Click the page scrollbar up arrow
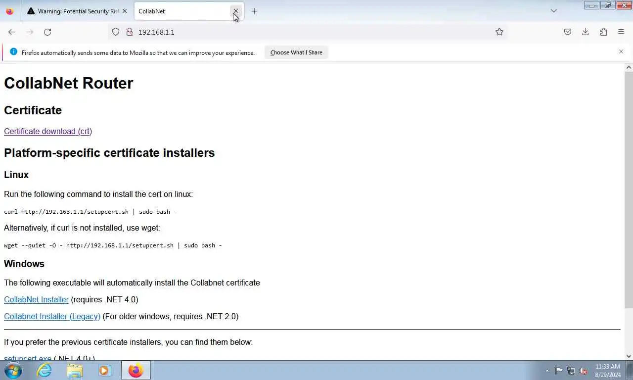The image size is (633, 380). point(629,67)
